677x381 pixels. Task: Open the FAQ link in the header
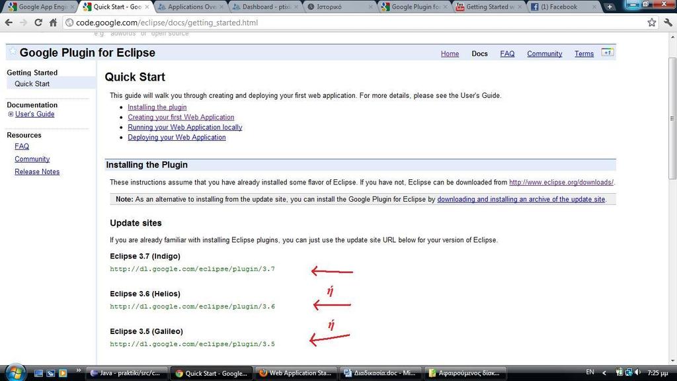[x=507, y=54]
